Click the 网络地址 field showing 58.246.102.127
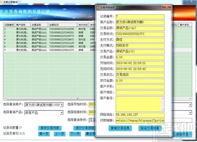Screen dimensions: 197x142 140,115
